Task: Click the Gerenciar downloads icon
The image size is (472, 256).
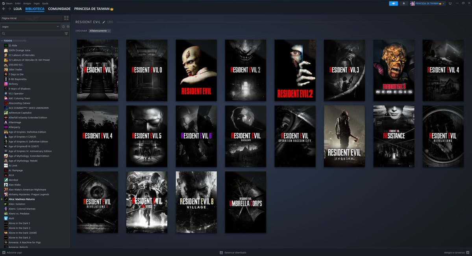Action: 221,252
